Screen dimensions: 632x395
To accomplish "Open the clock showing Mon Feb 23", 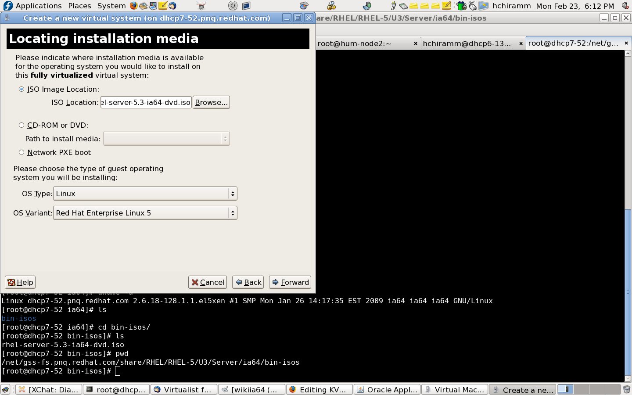I will [x=575, y=6].
